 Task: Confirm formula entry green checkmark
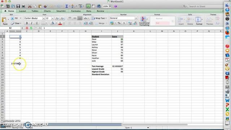(x=31, y=28)
